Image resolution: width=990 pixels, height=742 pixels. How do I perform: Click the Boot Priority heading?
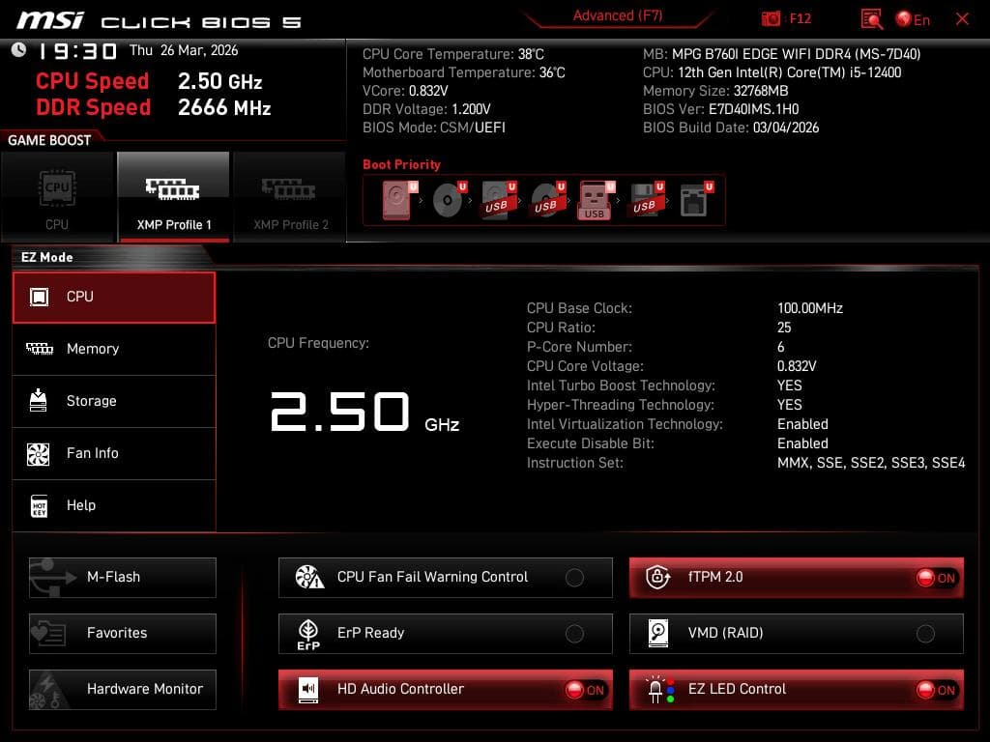click(x=401, y=164)
